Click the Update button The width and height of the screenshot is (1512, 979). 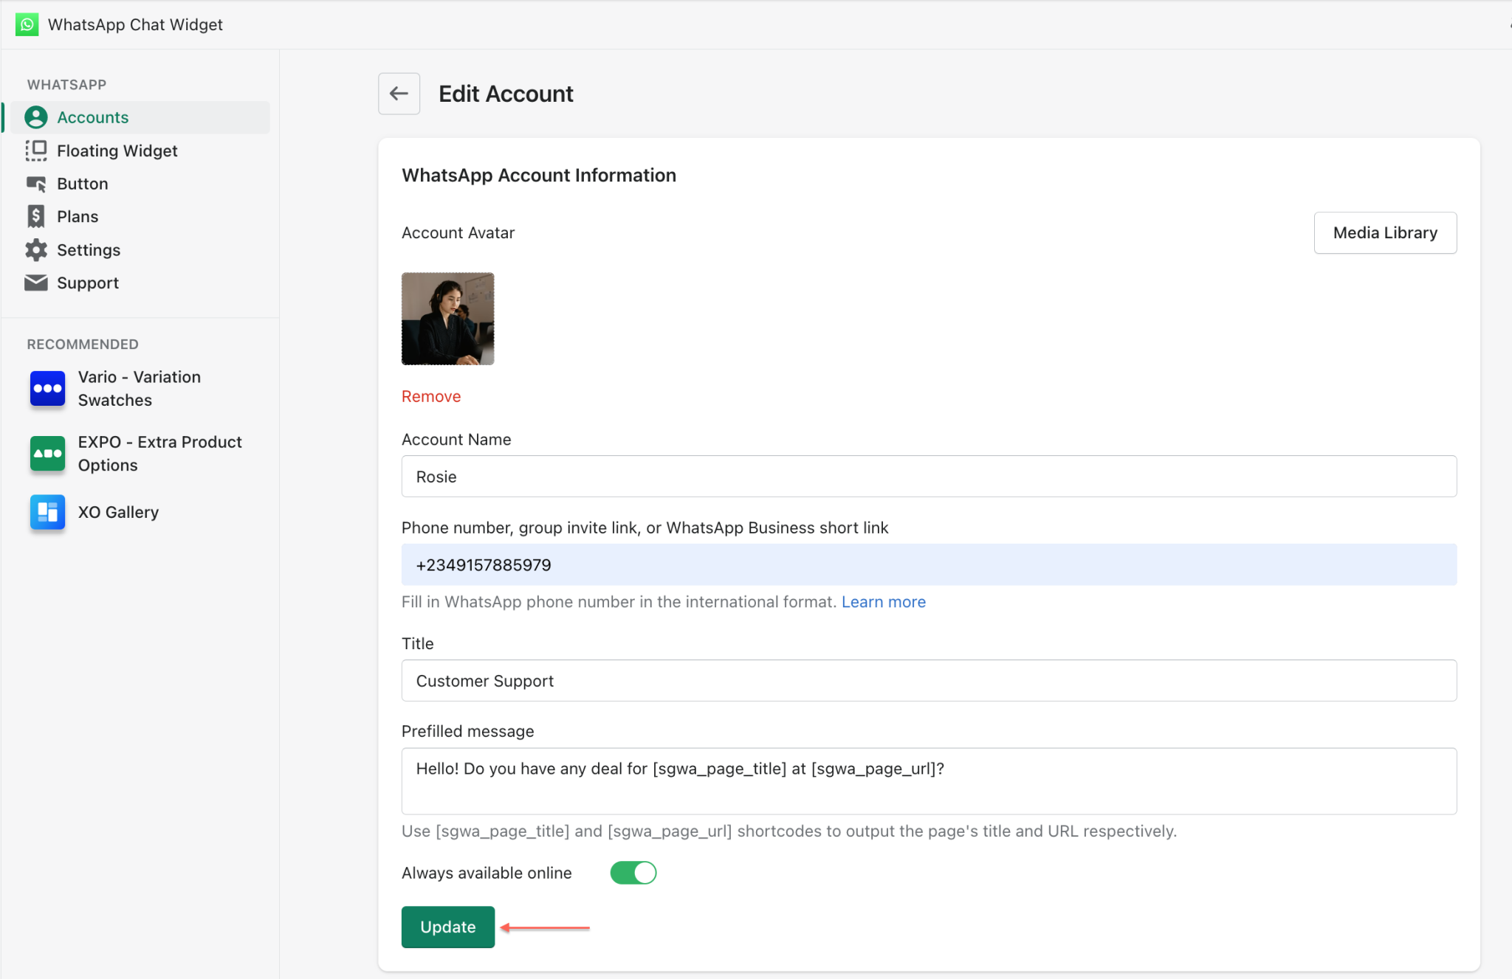tap(447, 927)
